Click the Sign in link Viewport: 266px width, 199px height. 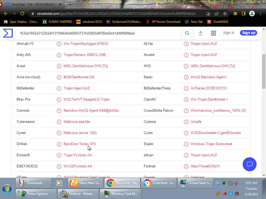coord(229,33)
